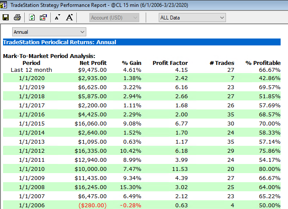The width and height of the screenshot is (288, 209).
Task: Select the 1/1/2010 period cell
Action: point(32,169)
